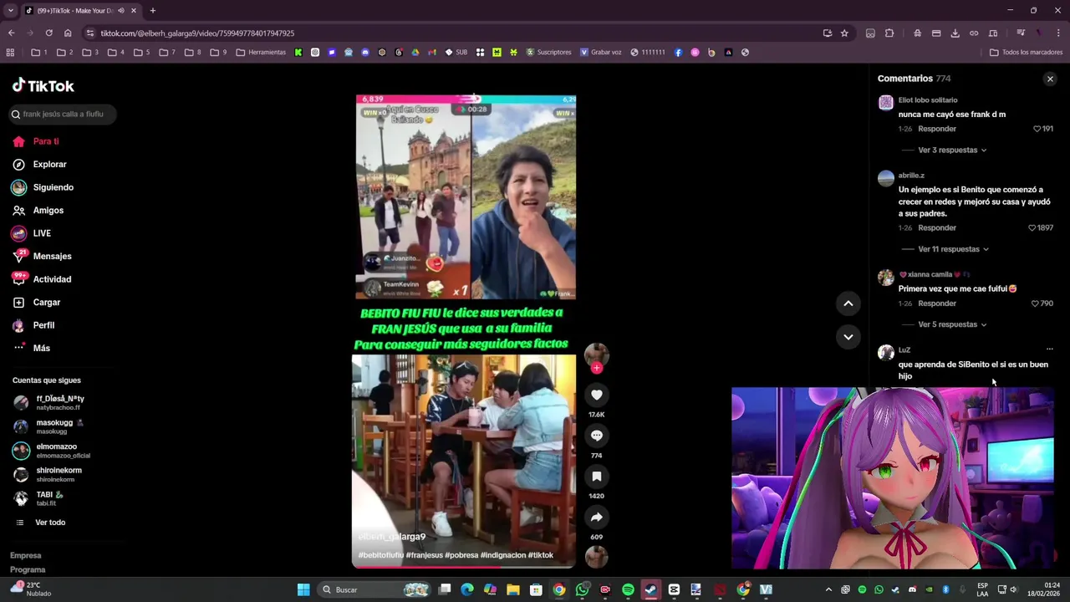Click video progress bar
The width and height of the screenshot is (1070, 602).
click(464, 567)
